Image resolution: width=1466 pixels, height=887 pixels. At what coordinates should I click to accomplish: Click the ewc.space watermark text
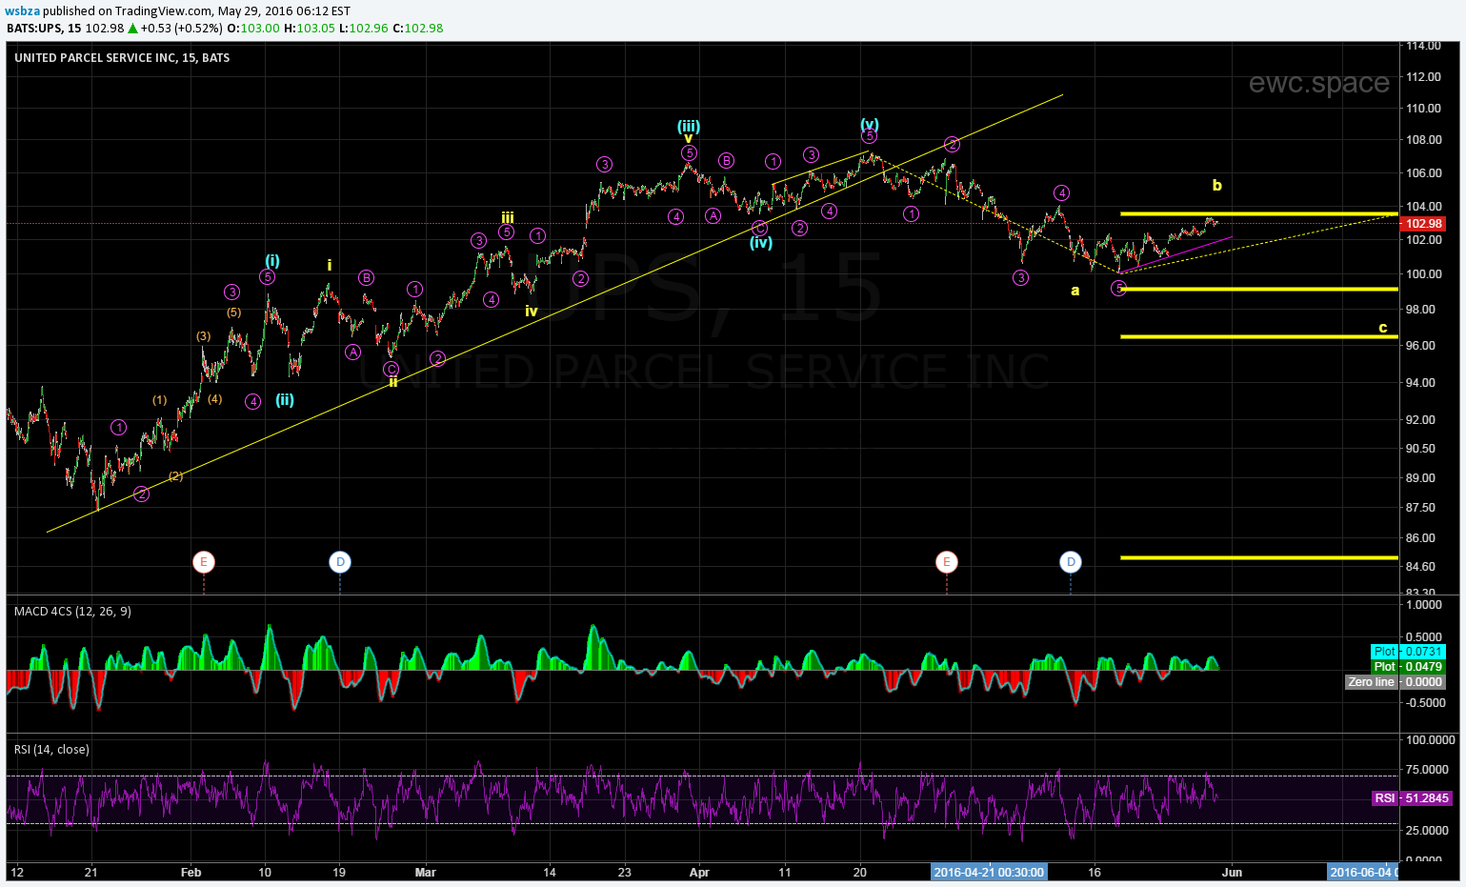coord(1318,84)
